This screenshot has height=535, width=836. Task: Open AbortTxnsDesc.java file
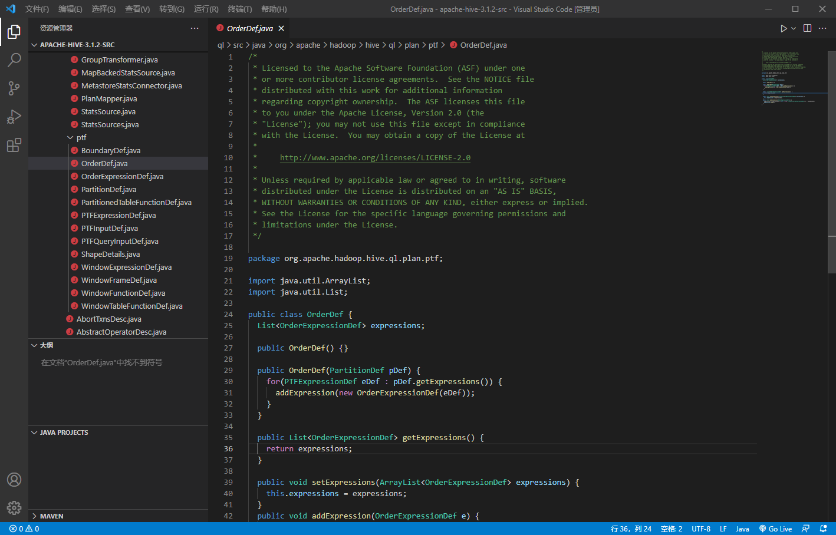(108, 319)
